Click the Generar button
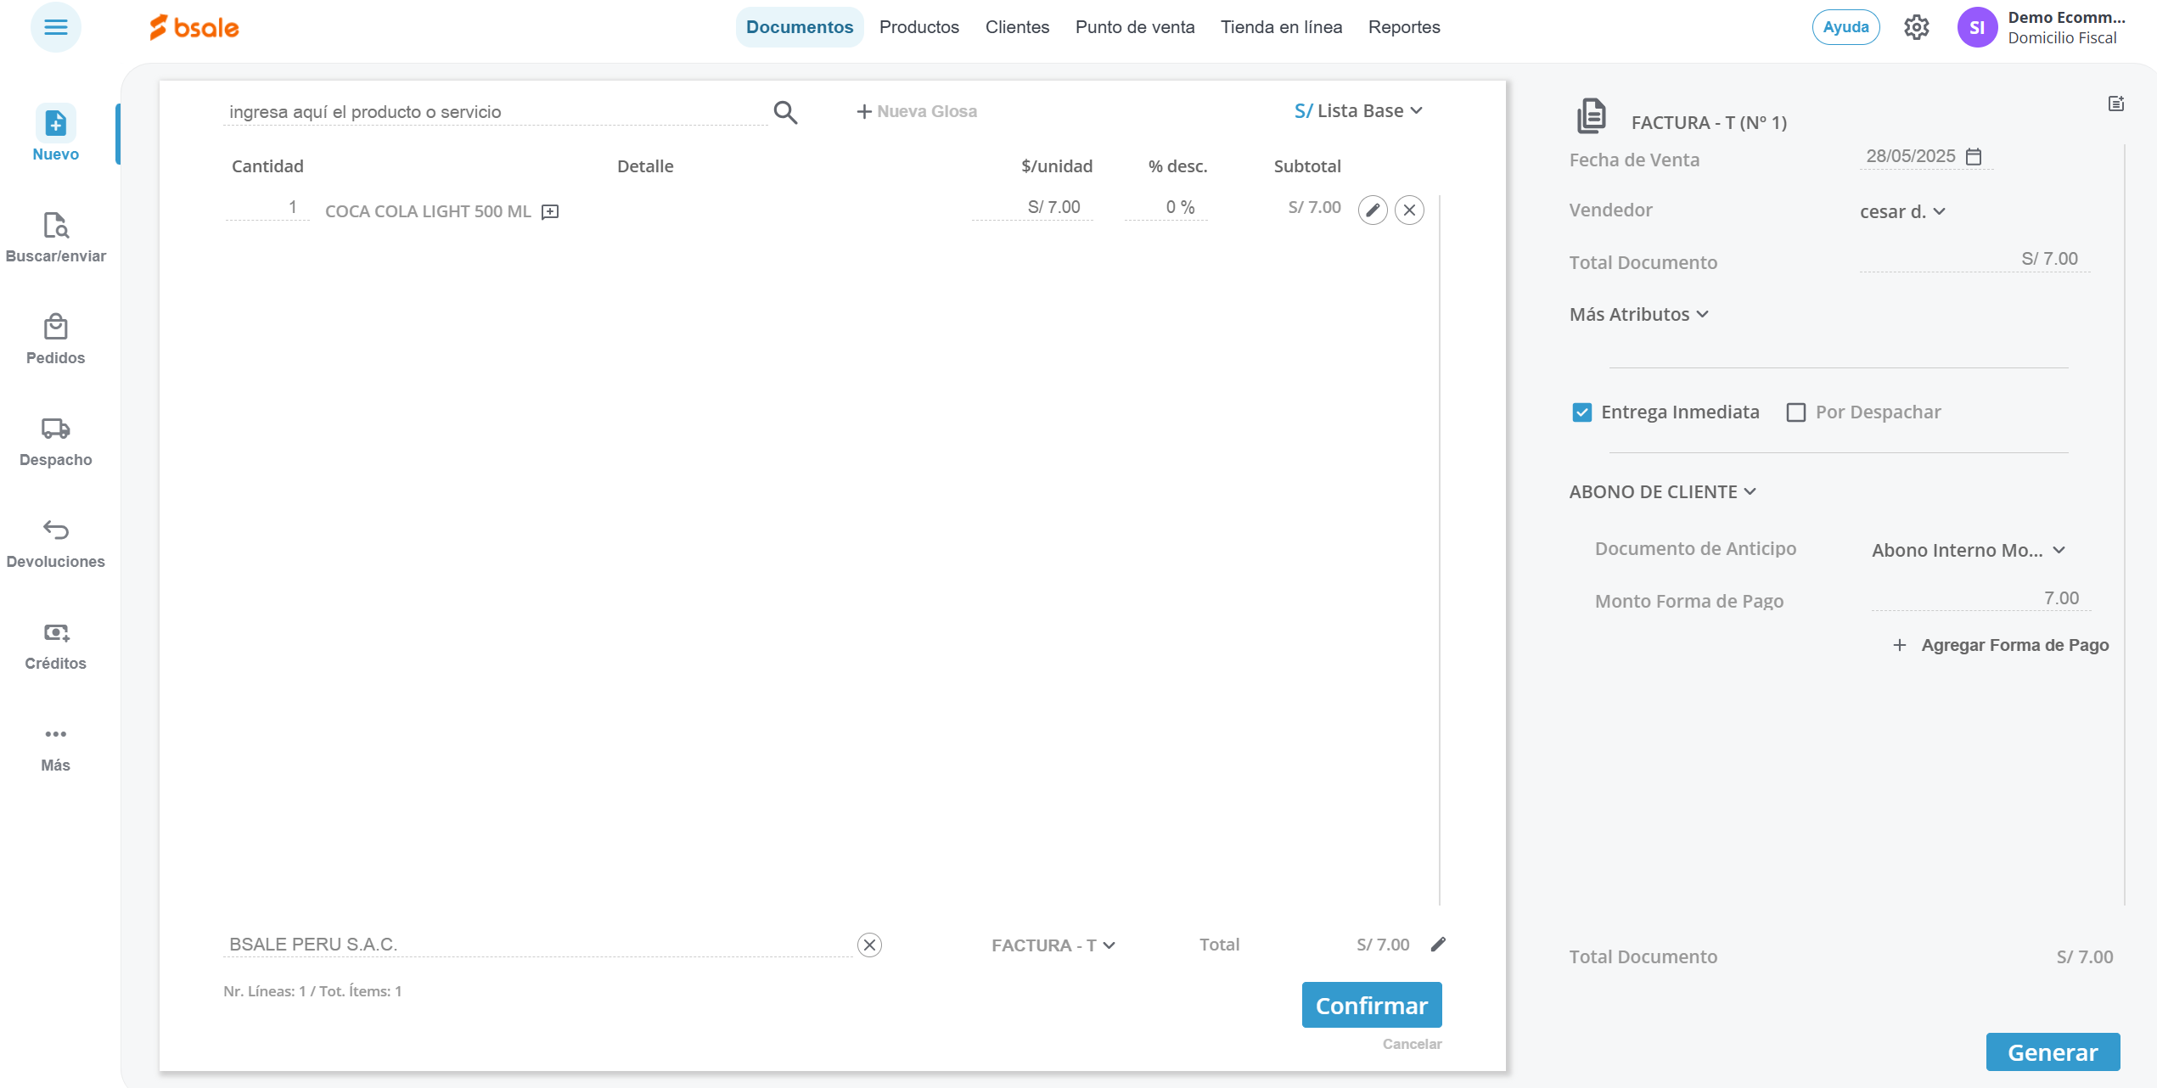Screen dimensions: 2157x1088 pyautogui.click(x=2052, y=1052)
